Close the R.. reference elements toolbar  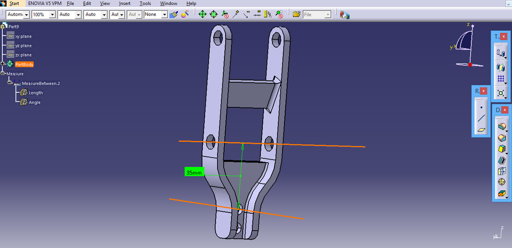(484, 91)
